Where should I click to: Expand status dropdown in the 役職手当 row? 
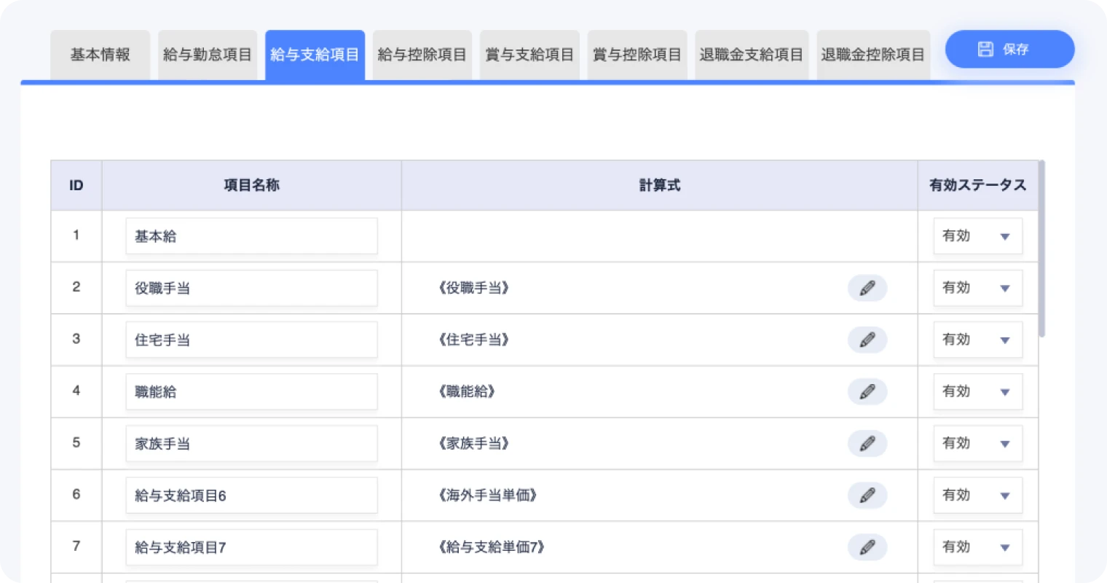(x=977, y=288)
